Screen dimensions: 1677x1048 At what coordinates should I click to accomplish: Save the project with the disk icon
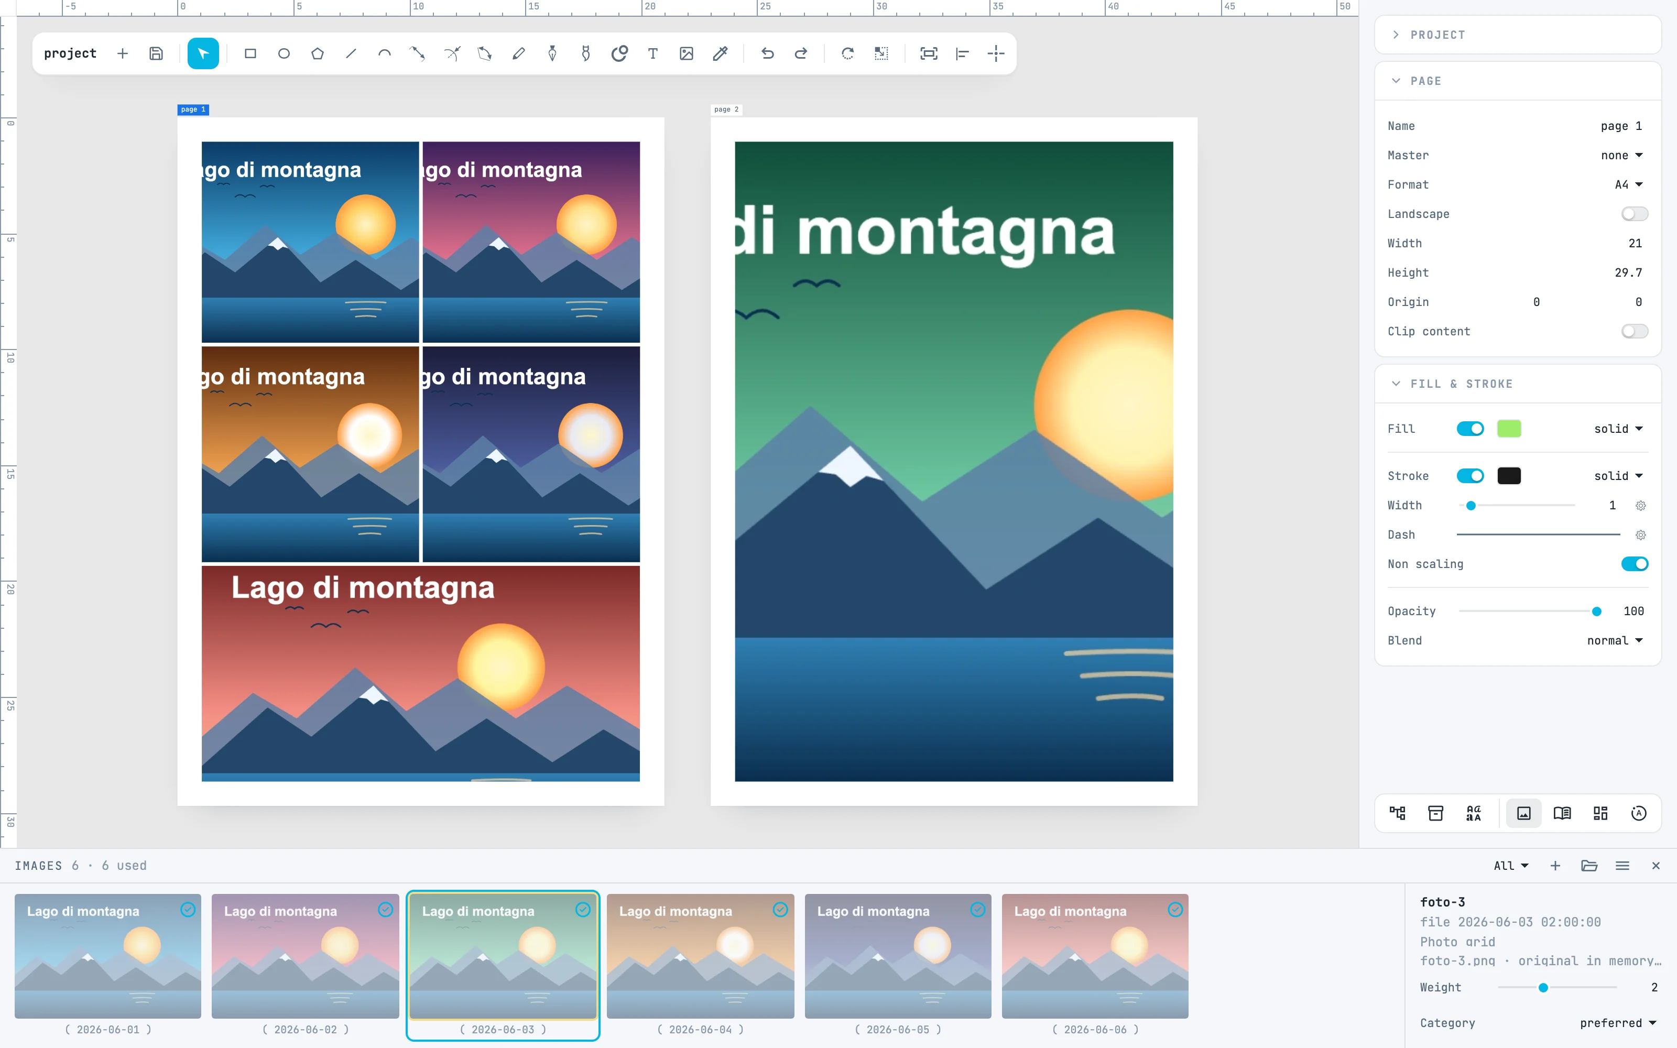pos(156,53)
